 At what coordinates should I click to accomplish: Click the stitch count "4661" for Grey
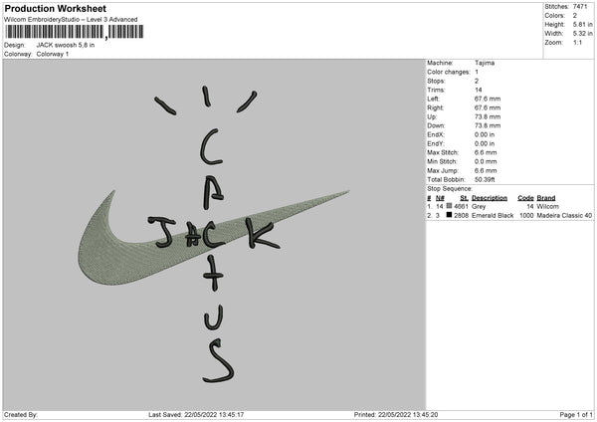(x=461, y=206)
